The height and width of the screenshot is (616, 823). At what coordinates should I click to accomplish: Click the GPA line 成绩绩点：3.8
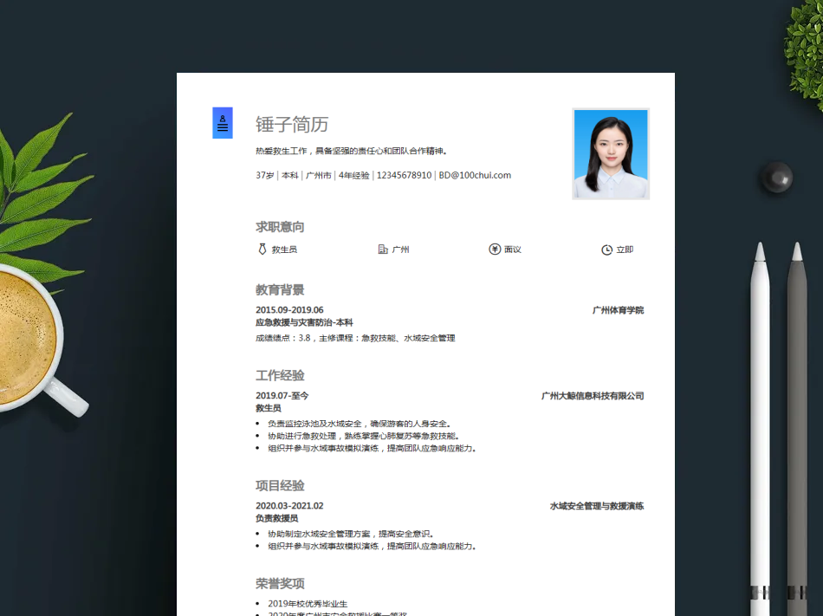click(355, 339)
